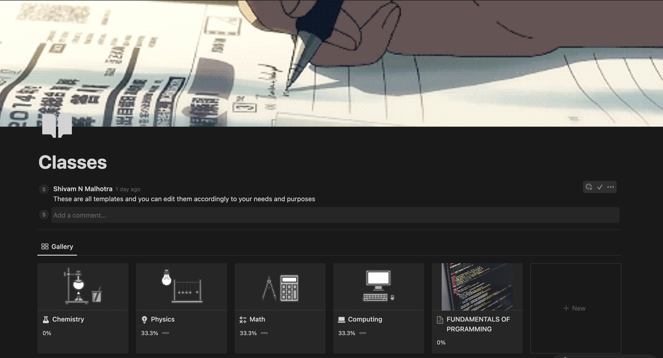The image size is (663, 358).
Task: Create a new class with + New
Action: coord(575,308)
